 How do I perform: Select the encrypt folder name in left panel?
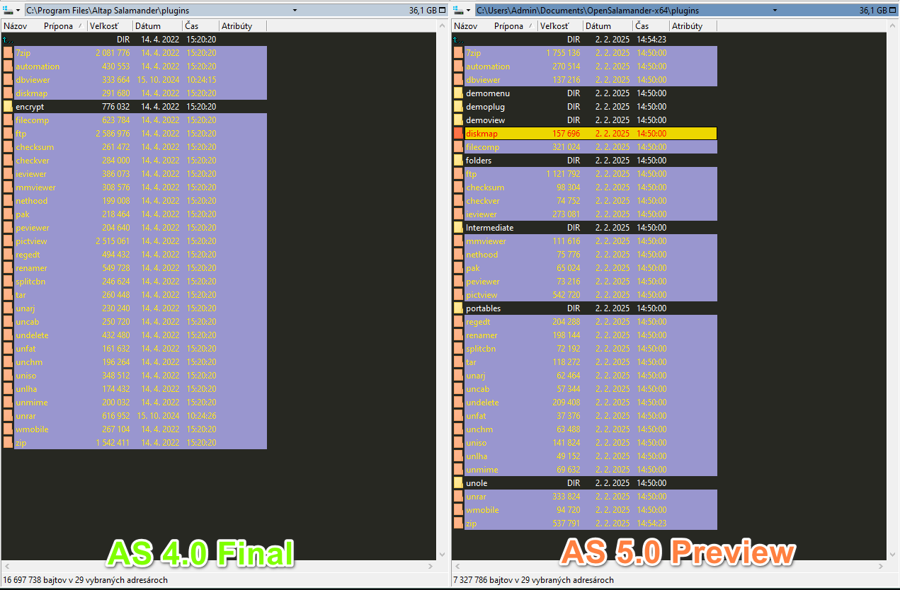[x=30, y=107]
